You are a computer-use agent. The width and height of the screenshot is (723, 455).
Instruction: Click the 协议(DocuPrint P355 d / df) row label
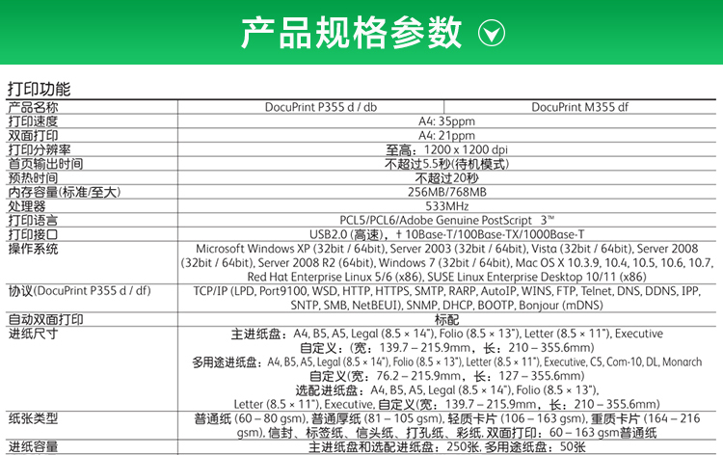[x=80, y=291]
